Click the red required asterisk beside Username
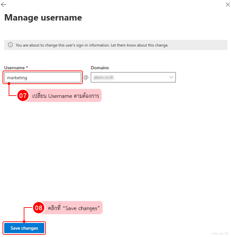The width and height of the screenshot is (231, 237). pos(27,68)
